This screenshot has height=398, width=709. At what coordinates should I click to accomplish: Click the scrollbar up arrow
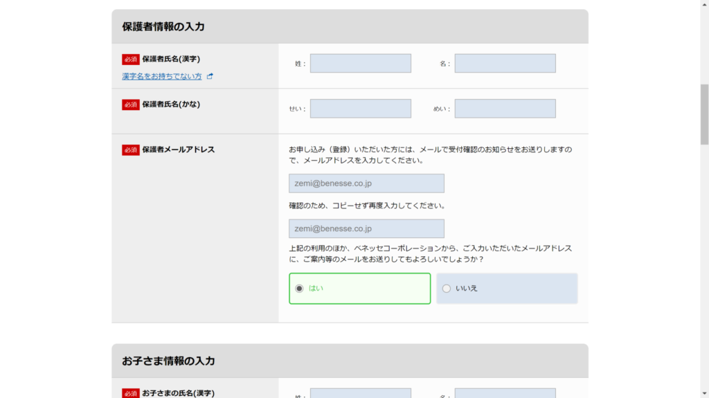(704, 3)
